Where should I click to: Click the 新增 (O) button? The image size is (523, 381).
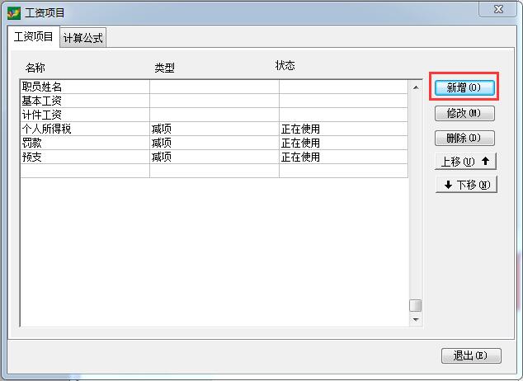click(464, 87)
